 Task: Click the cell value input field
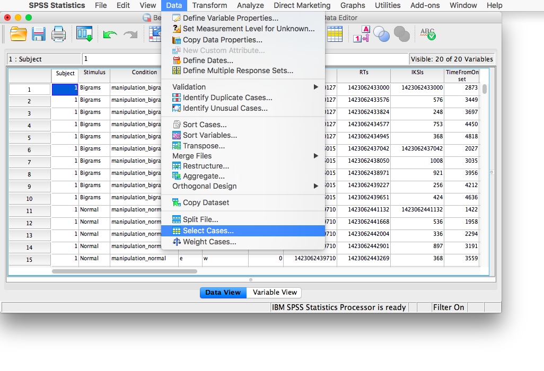[245, 59]
